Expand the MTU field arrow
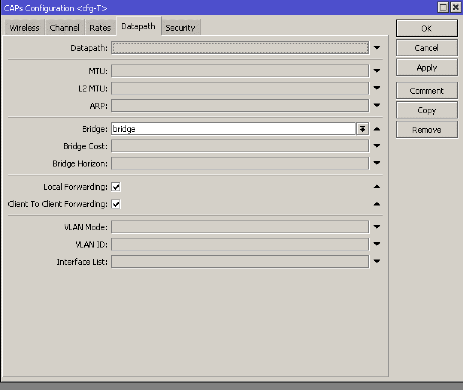Image resolution: width=463 pixels, height=390 pixels. point(377,71)
